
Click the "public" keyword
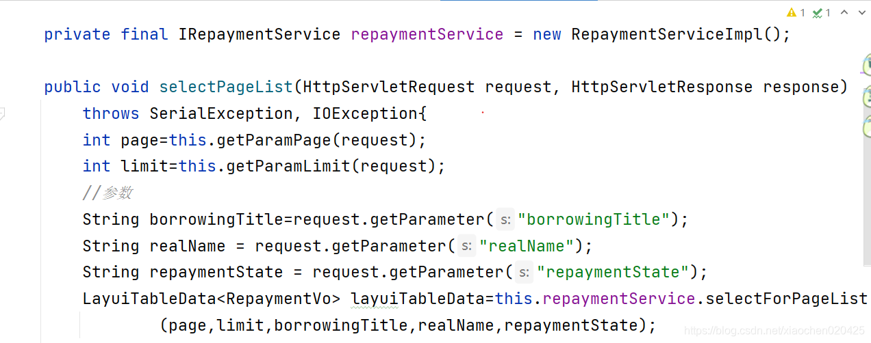click(73, 87)
